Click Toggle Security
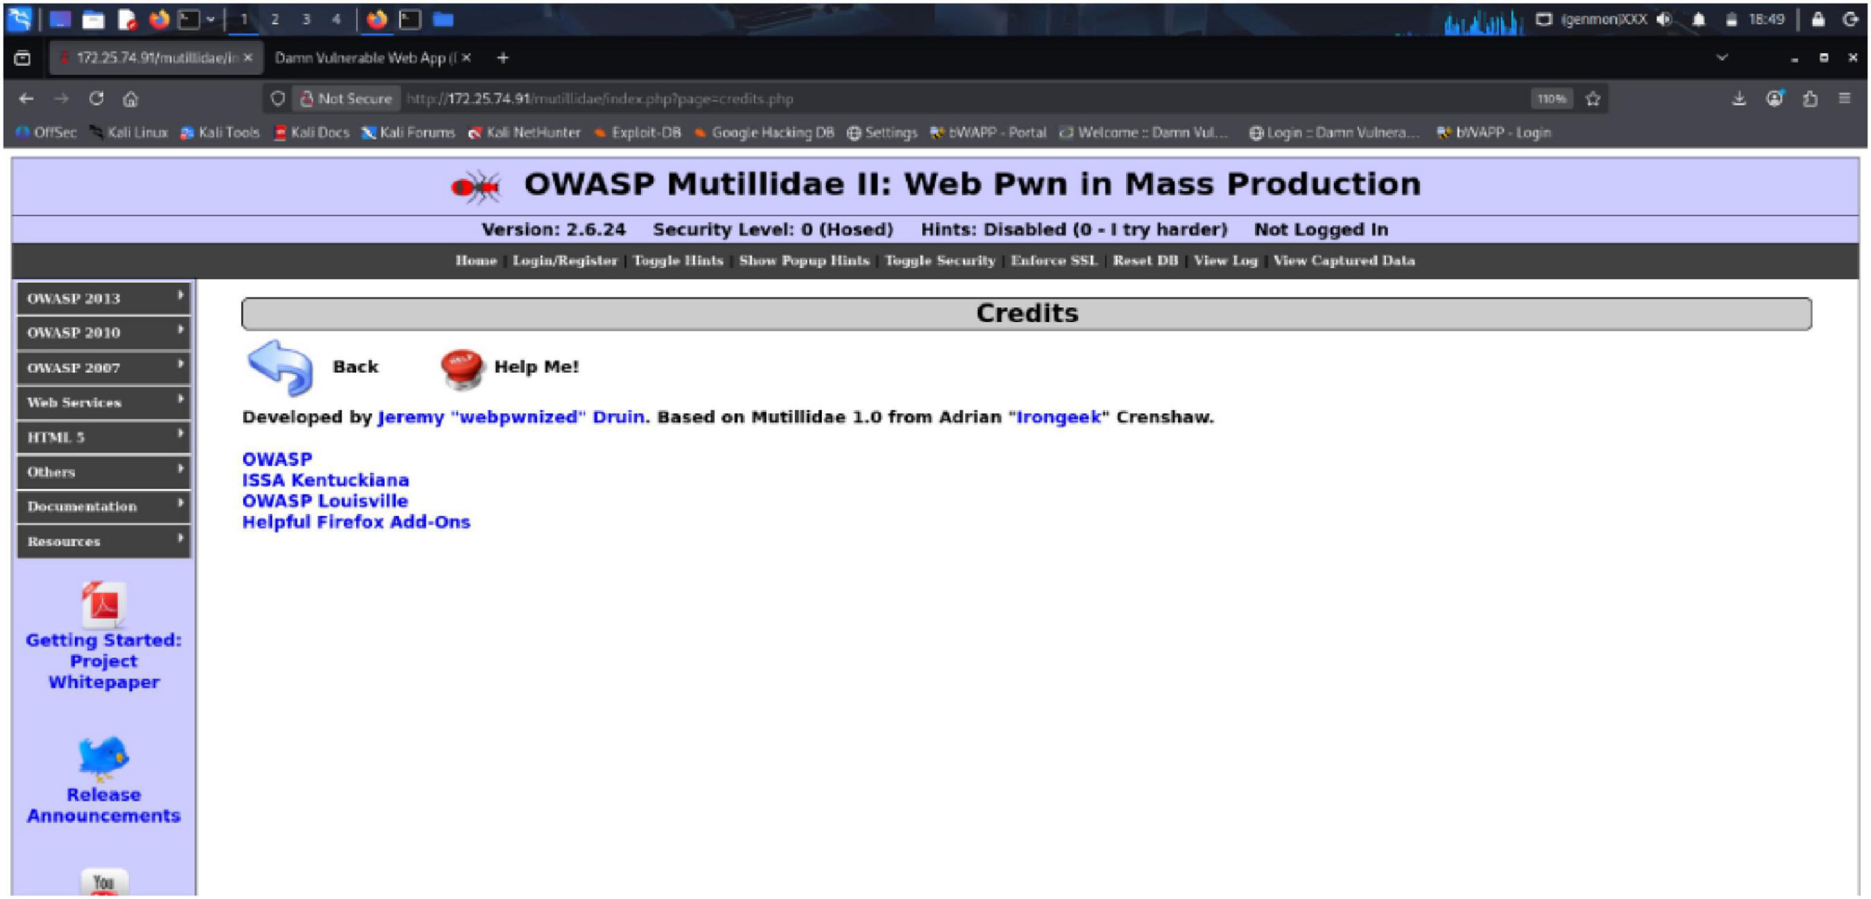 tap(940, 261)
